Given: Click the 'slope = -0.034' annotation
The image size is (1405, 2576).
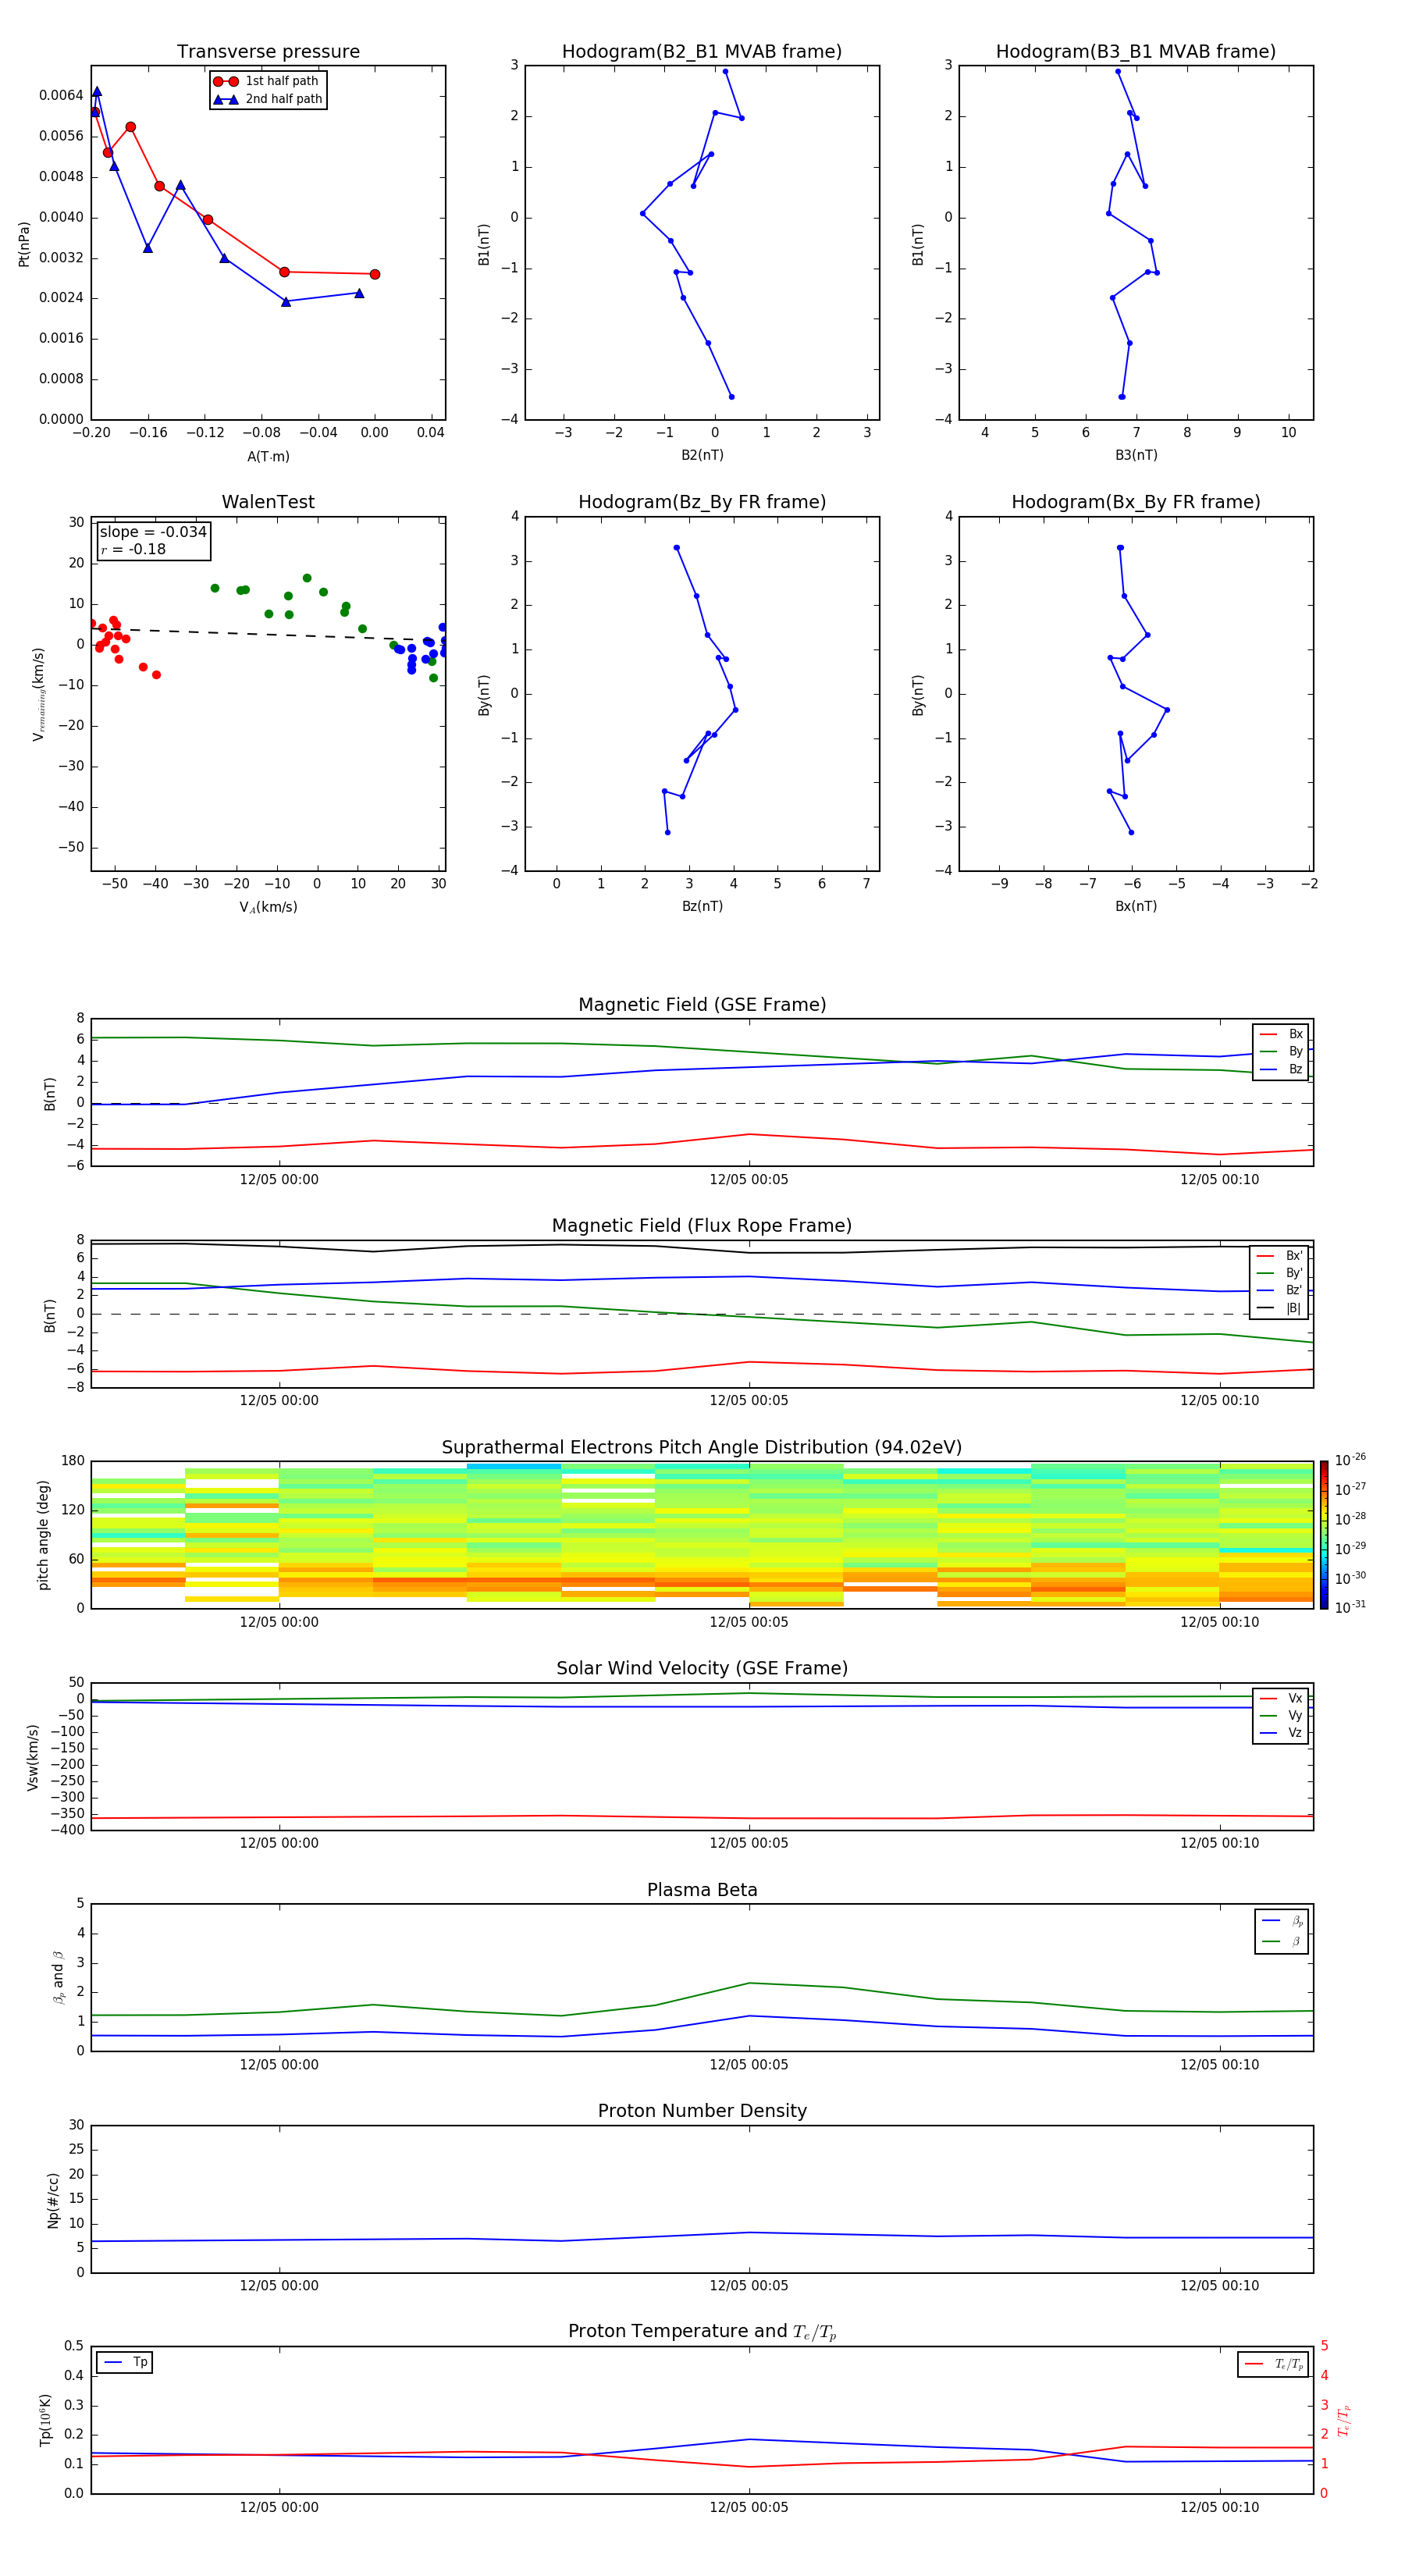Looking at the screenshot, I should coord(153,532).
